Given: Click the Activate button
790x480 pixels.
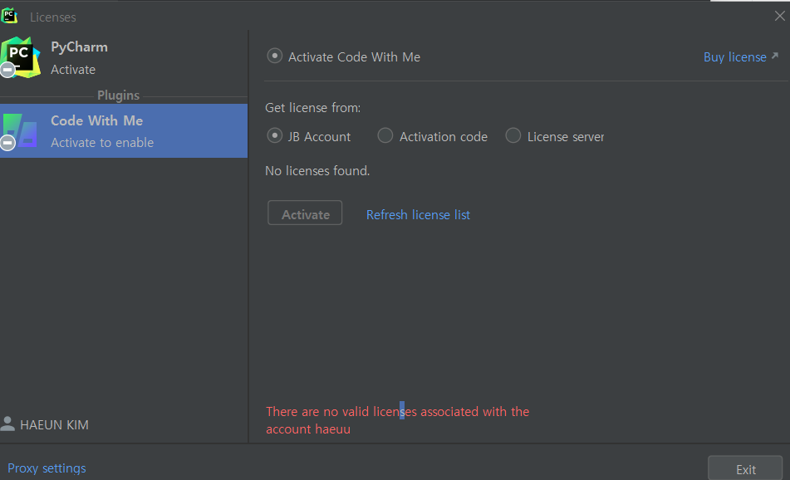Looking at the screenshot, I should pos(305,213).
